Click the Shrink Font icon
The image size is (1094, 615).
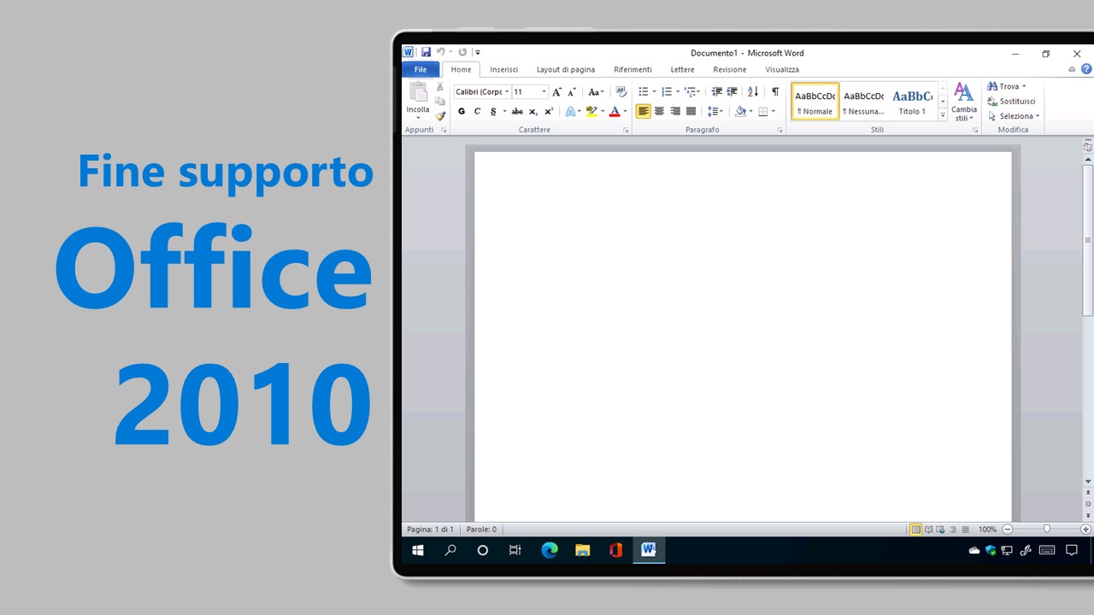coord(572,91)
